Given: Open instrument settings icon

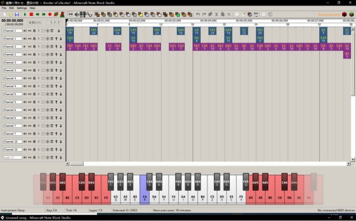Looking at the screenshot, I should (x=250, y=14).
